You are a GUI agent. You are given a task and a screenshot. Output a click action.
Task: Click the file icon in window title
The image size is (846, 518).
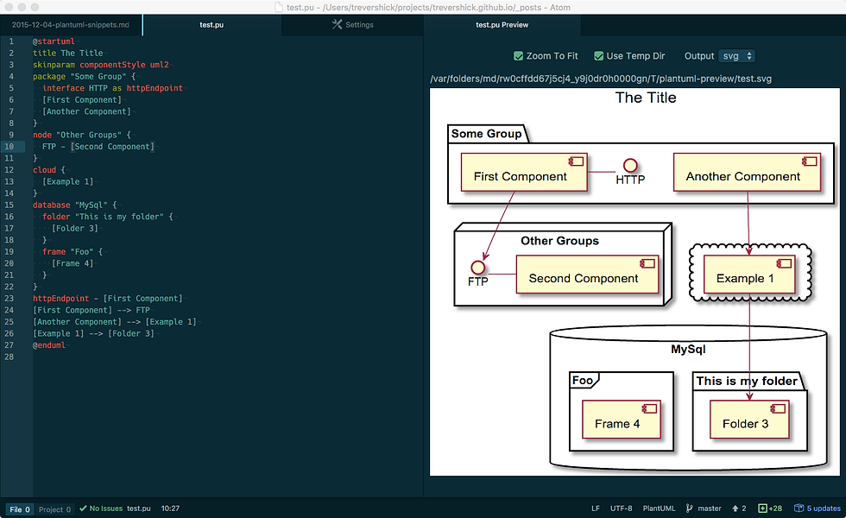click(278, 7)
